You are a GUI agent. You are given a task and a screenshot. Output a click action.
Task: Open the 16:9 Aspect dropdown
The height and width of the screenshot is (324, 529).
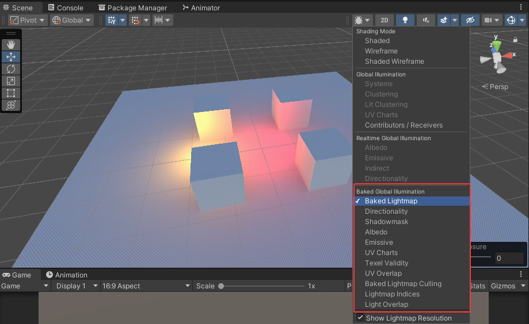(146, 286)
